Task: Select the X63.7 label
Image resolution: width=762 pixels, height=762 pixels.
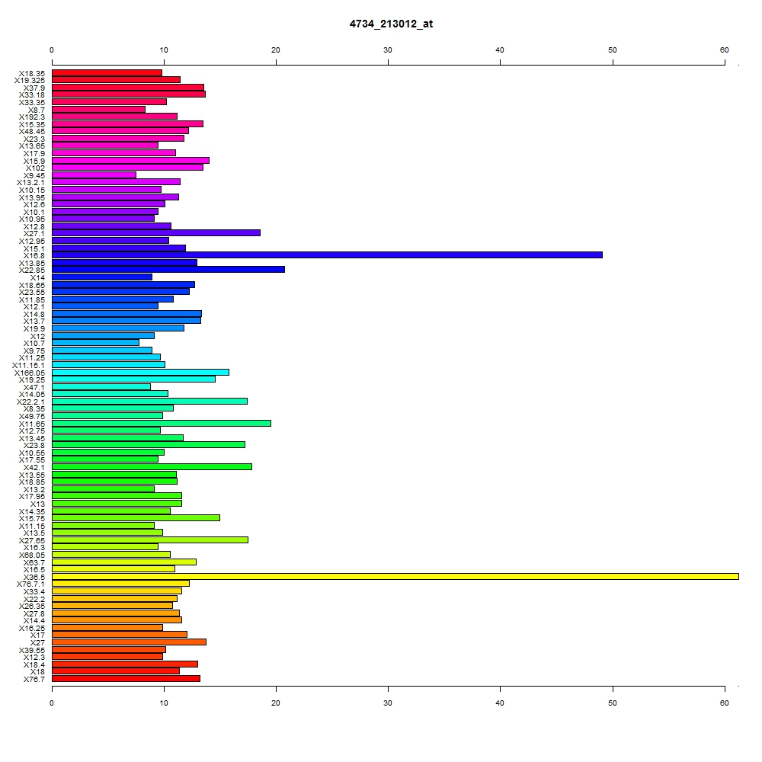Action: 34,562
